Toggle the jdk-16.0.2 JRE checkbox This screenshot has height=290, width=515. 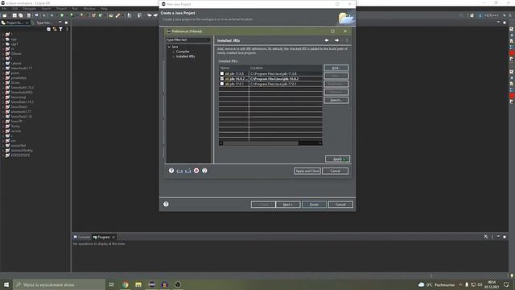pos(222,79)
